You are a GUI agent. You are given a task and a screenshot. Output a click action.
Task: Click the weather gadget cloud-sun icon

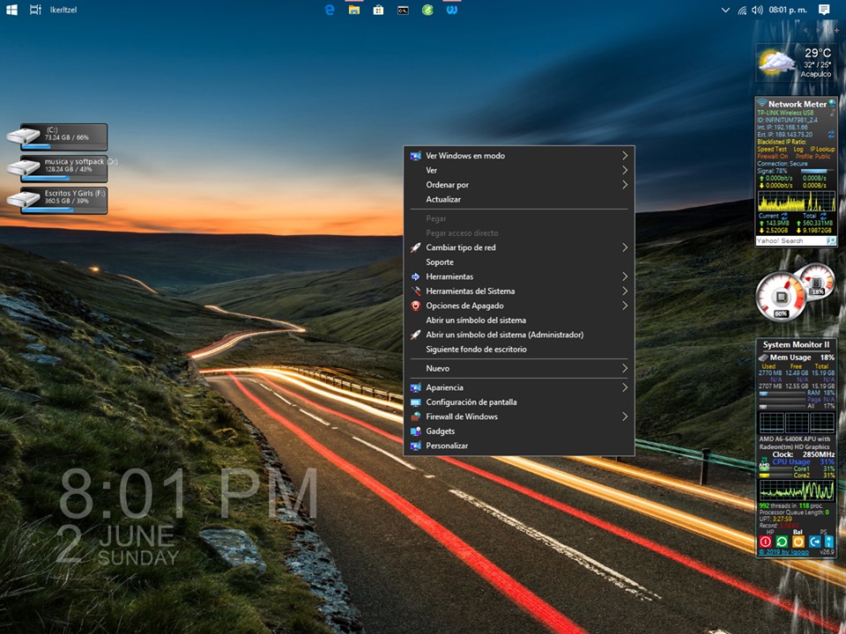(x=775, y=63)
